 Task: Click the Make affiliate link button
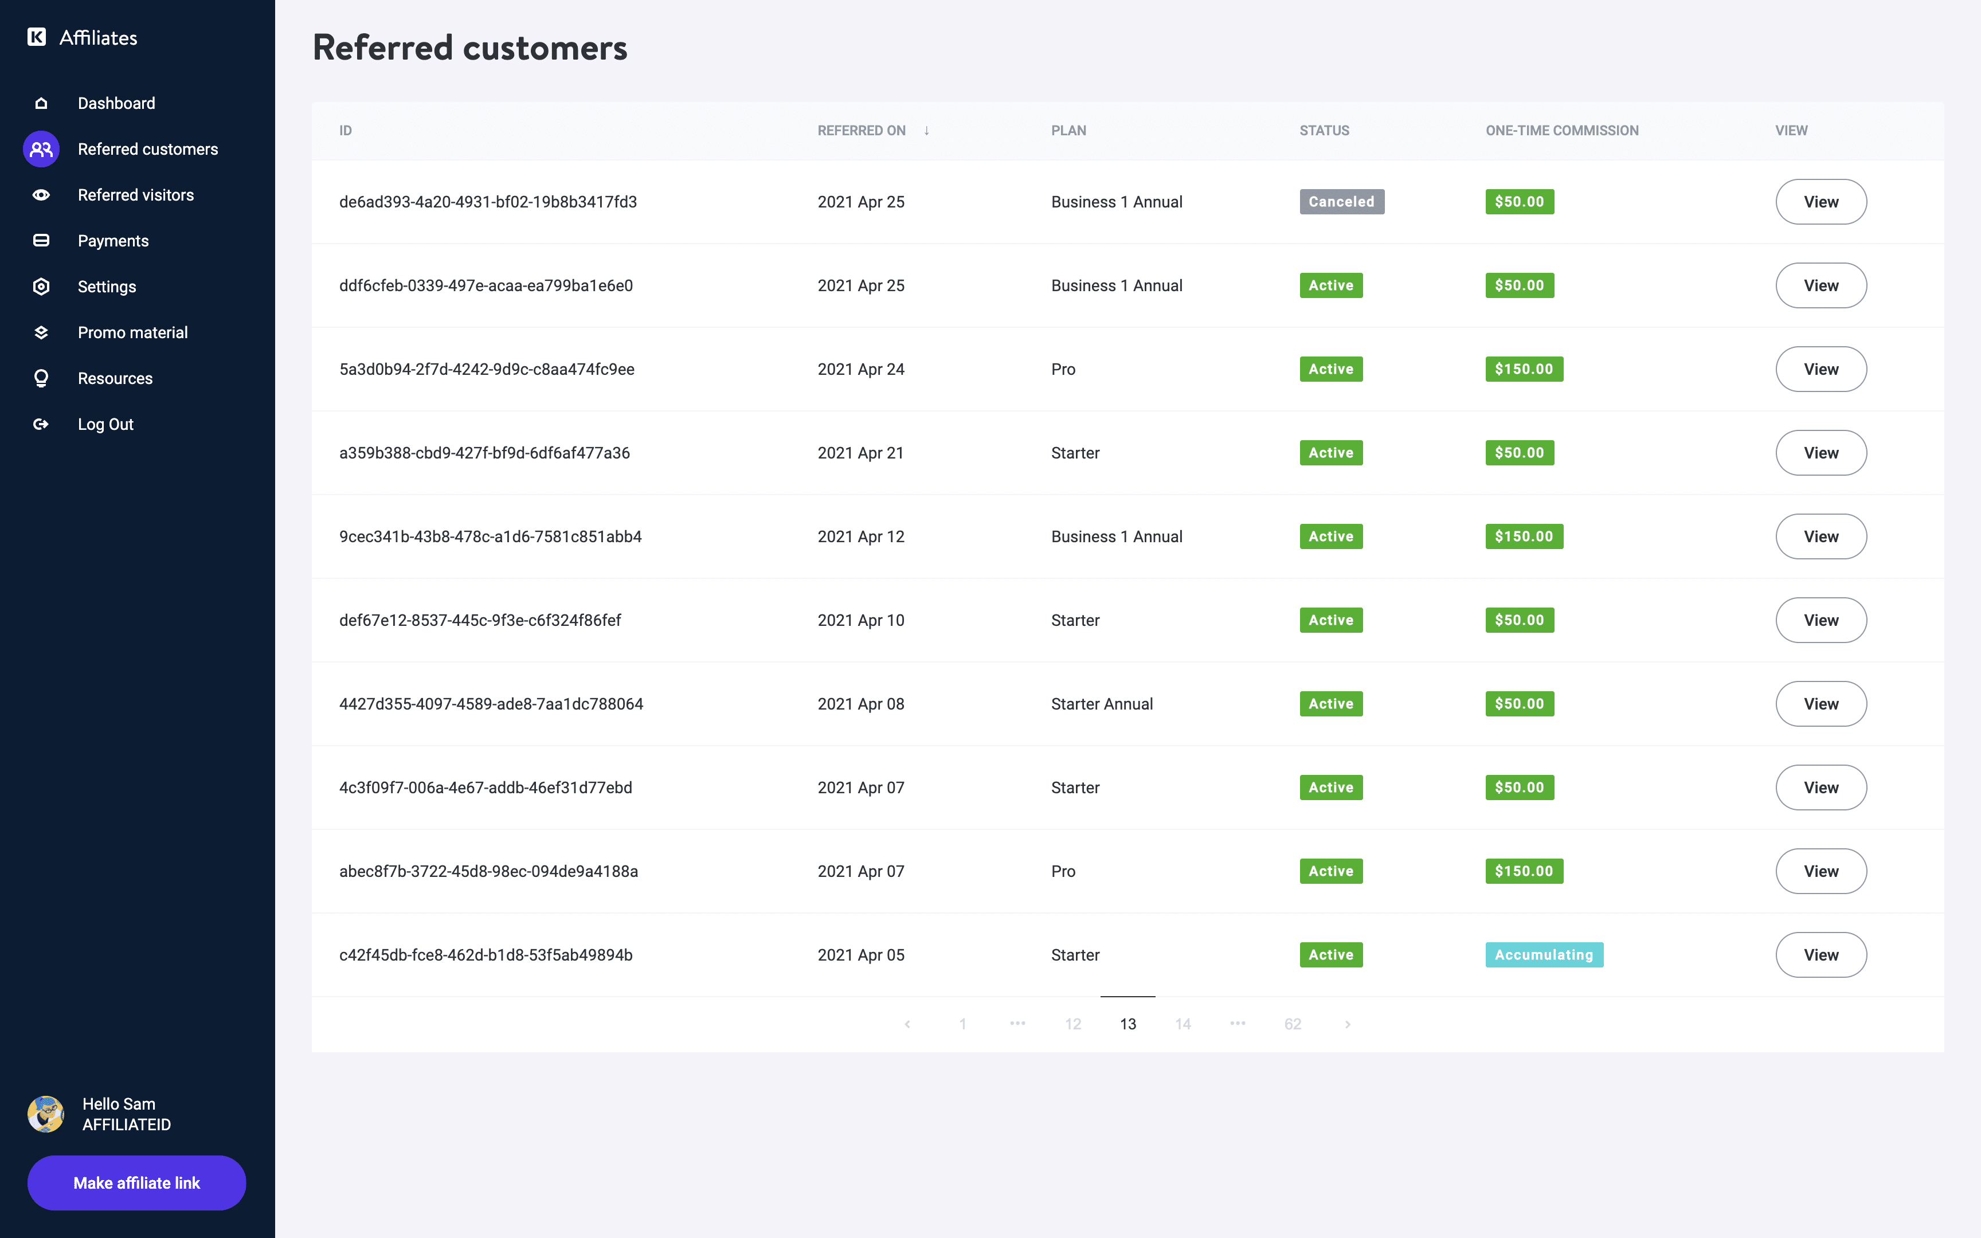point(136,1182)
